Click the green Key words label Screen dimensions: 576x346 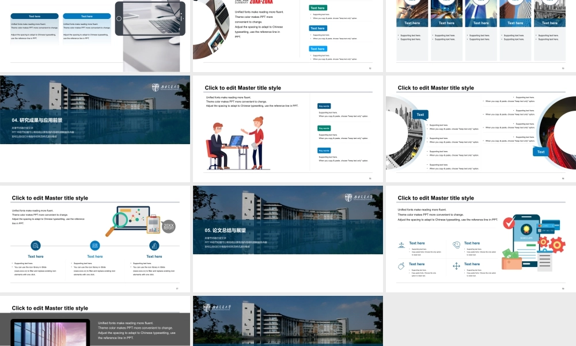point(324,129)
